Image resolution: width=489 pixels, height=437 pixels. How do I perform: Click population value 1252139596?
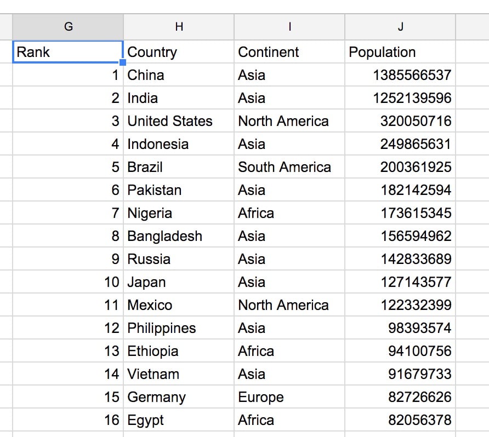point(400,98)
